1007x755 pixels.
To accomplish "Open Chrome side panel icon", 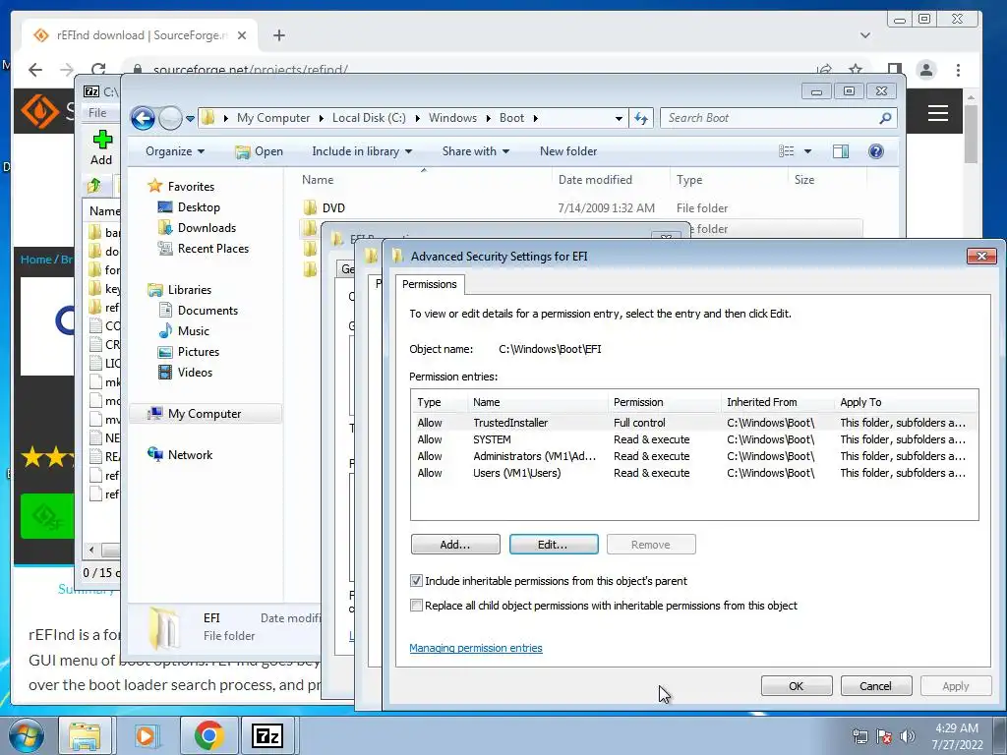I will click(x=894, y=70).
